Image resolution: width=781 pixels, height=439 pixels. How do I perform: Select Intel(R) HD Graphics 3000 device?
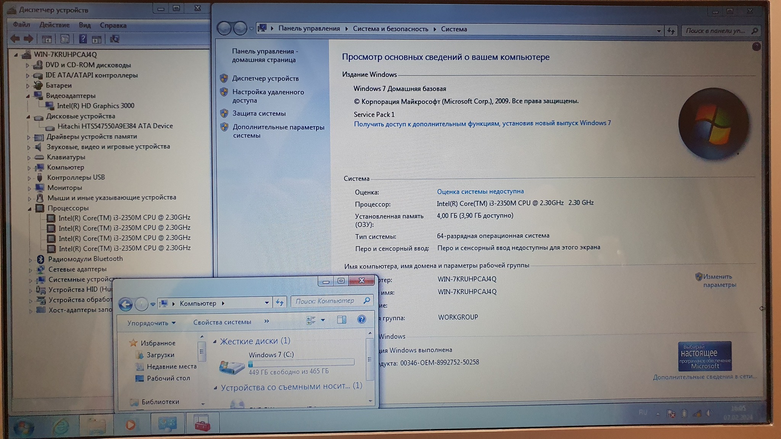click(95, 106)
